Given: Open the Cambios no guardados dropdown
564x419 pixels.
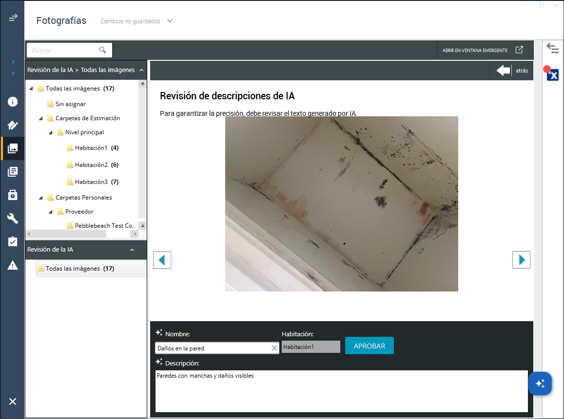Looking at the screenshot, I should click(170, 21).
